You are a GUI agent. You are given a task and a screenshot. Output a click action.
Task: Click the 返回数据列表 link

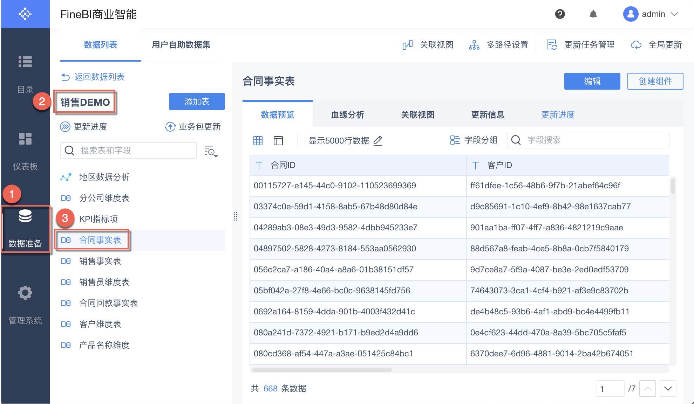[93, 77]
